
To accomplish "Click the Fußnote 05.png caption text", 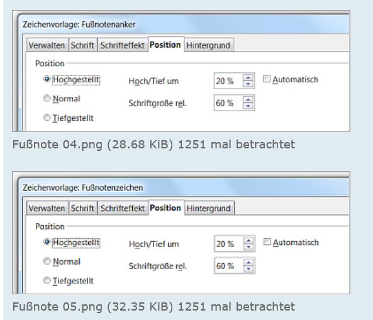I will click(x=153, y=306).
